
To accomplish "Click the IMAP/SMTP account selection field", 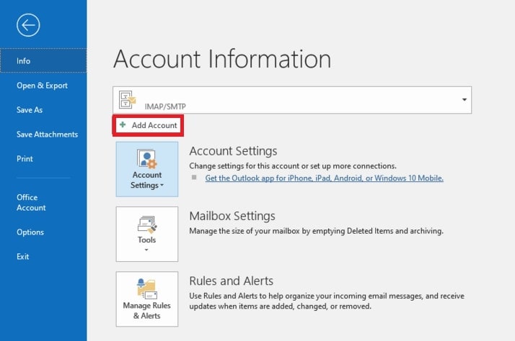I will click(289, 100).
